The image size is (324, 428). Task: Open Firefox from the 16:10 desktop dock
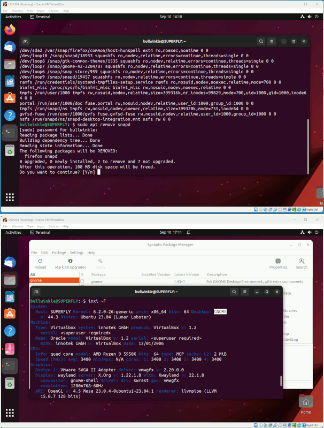pos(10,30)
